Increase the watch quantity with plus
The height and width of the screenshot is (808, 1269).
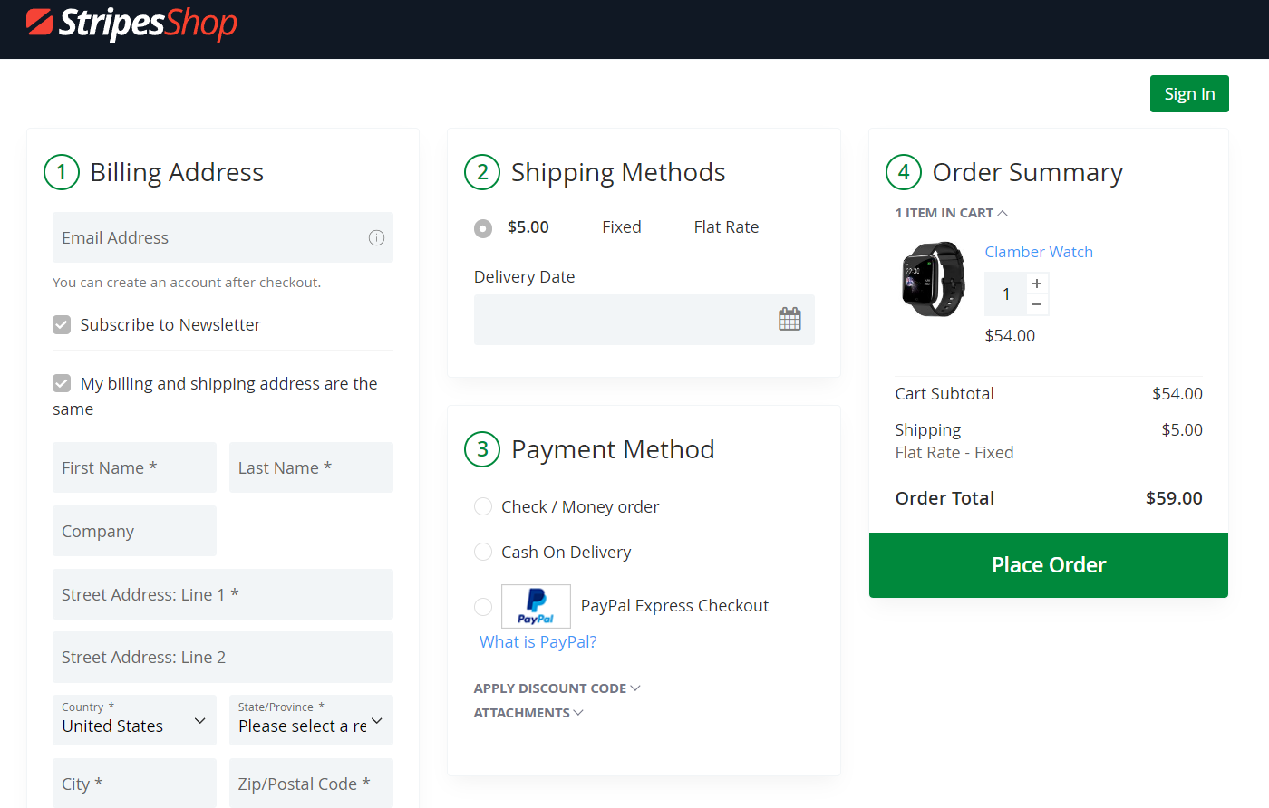tap(1037, 284)
